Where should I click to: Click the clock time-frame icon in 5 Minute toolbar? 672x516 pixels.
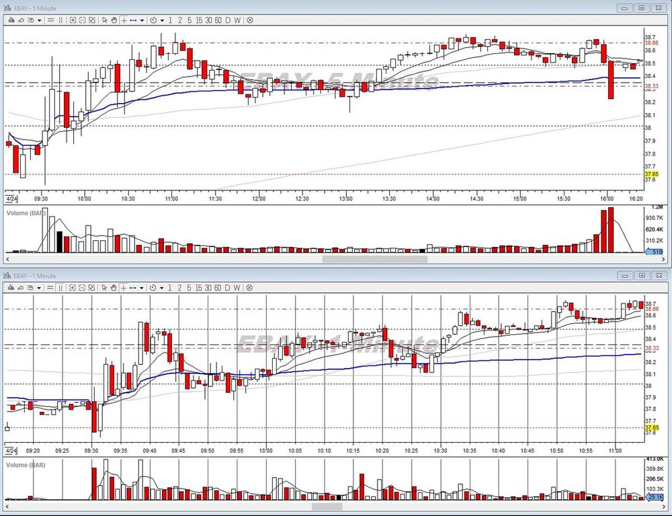153,20
